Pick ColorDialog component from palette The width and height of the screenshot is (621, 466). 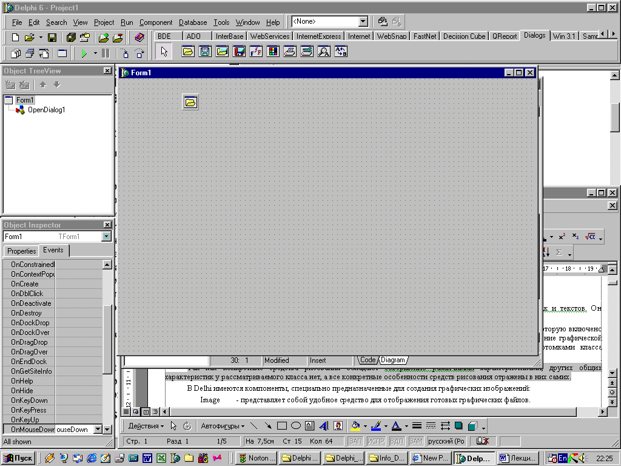[x=273, y=52]
